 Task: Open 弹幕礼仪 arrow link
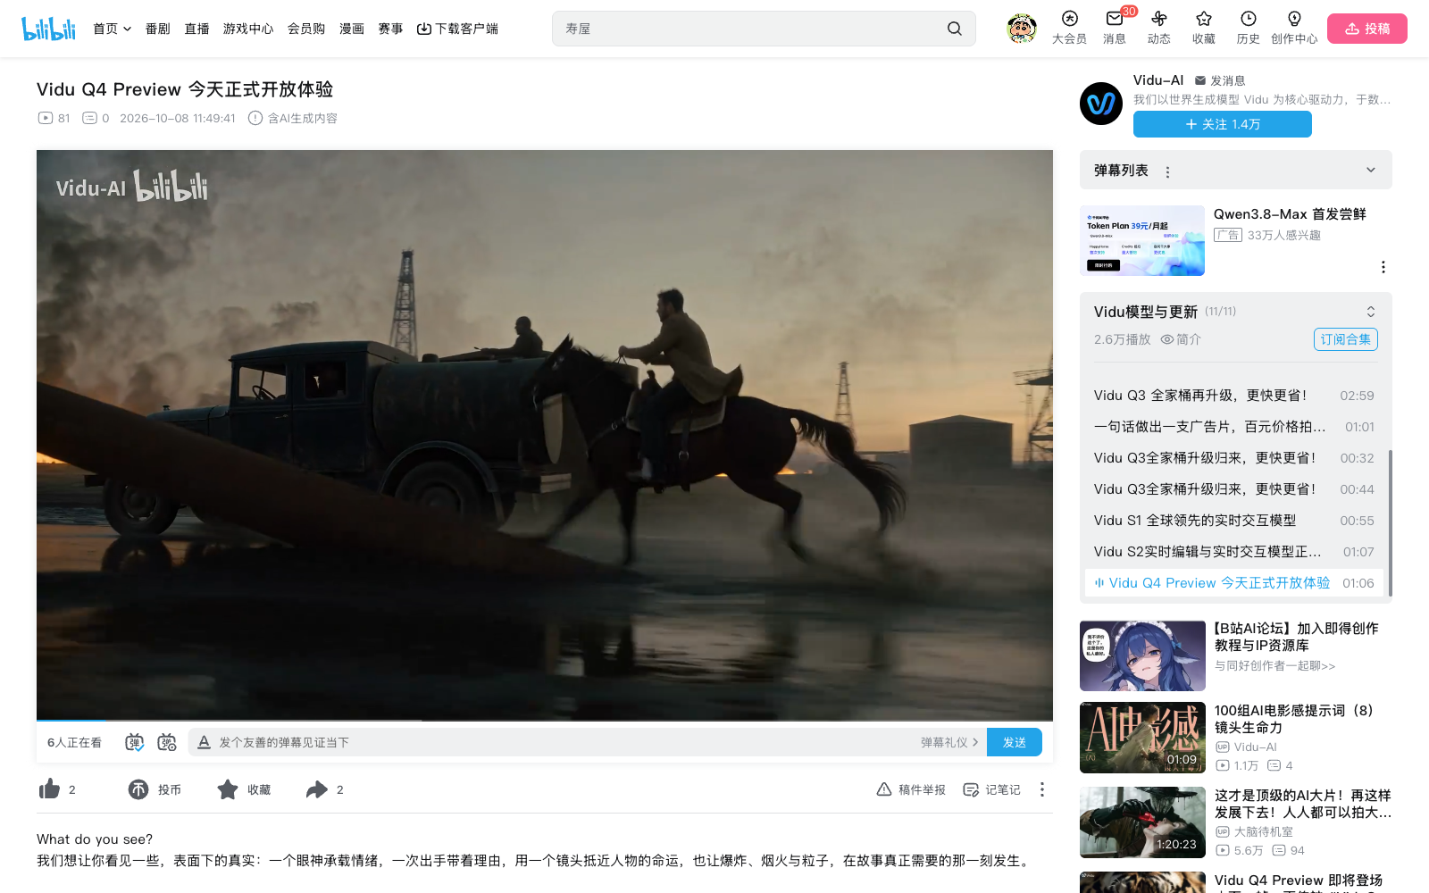click(975, 742)
